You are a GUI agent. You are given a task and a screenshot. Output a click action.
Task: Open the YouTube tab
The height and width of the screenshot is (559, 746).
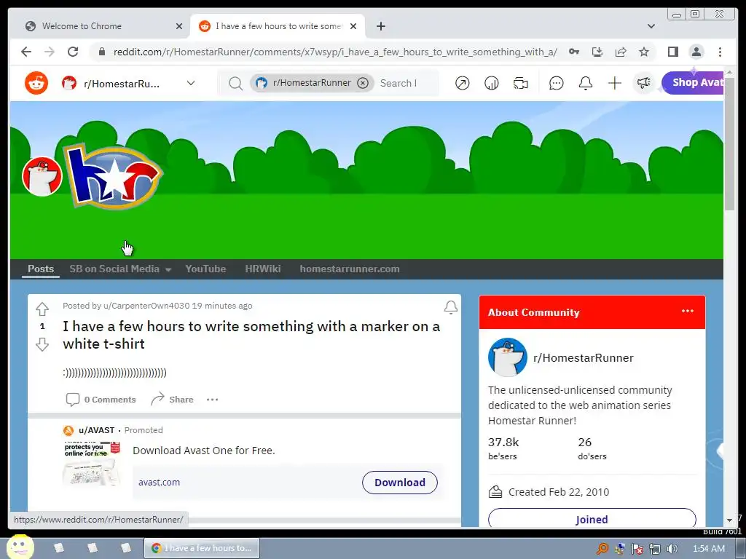tap(205, 269)
